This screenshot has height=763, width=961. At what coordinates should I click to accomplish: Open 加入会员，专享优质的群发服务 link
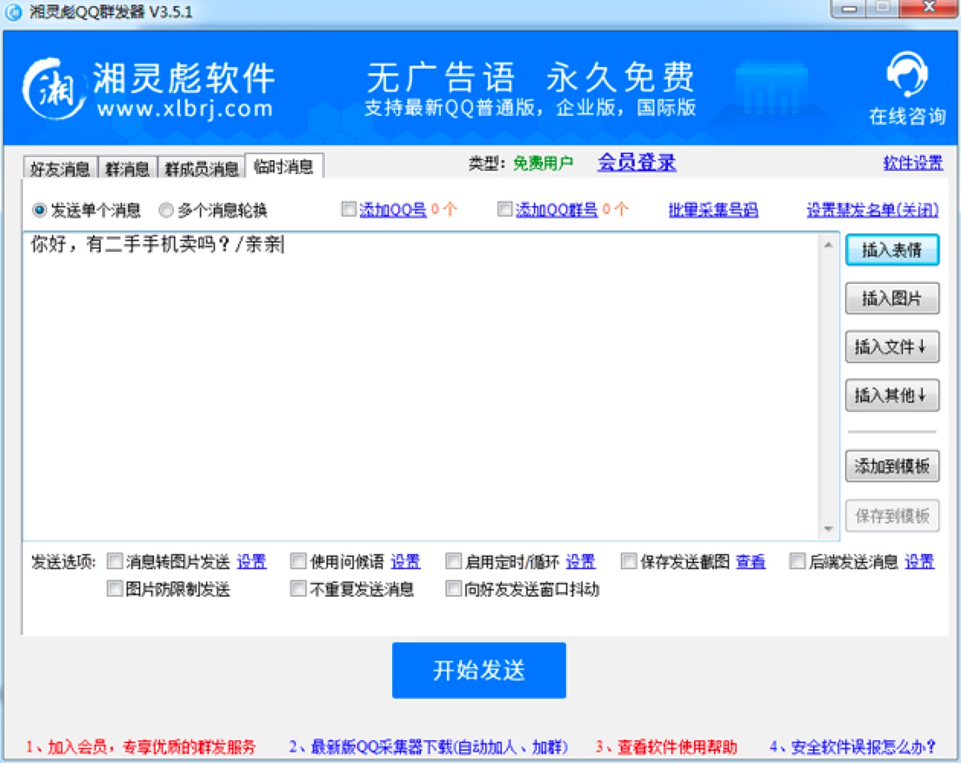(x=141, y=746)
